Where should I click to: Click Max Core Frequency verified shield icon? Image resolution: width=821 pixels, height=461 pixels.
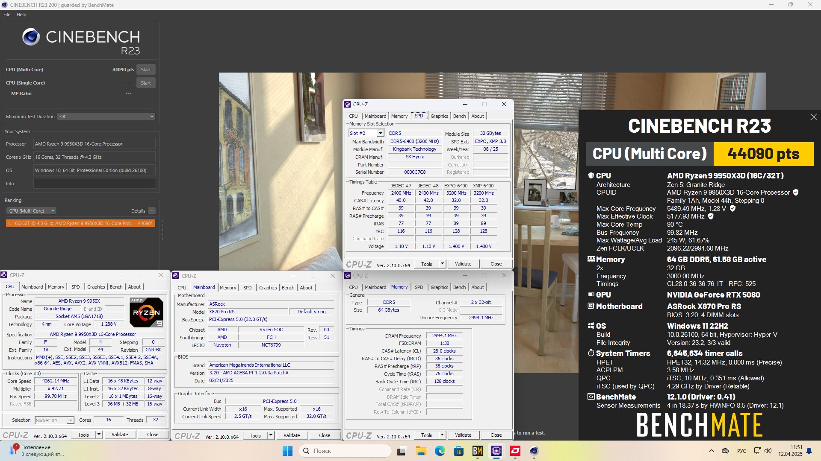click(x=732, y=208)
